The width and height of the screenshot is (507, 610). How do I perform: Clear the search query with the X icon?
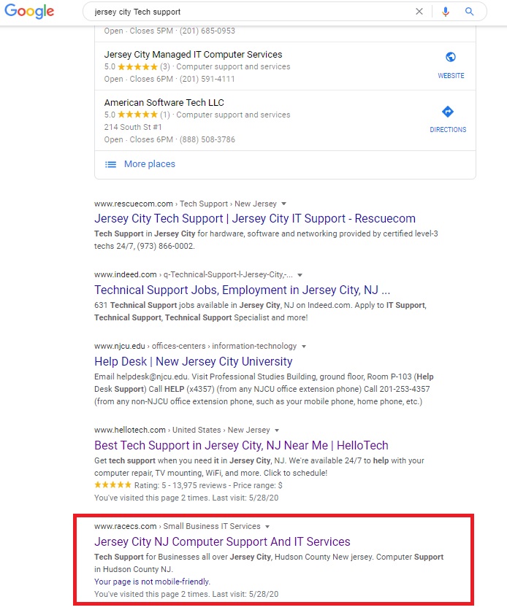pos(419,12)
